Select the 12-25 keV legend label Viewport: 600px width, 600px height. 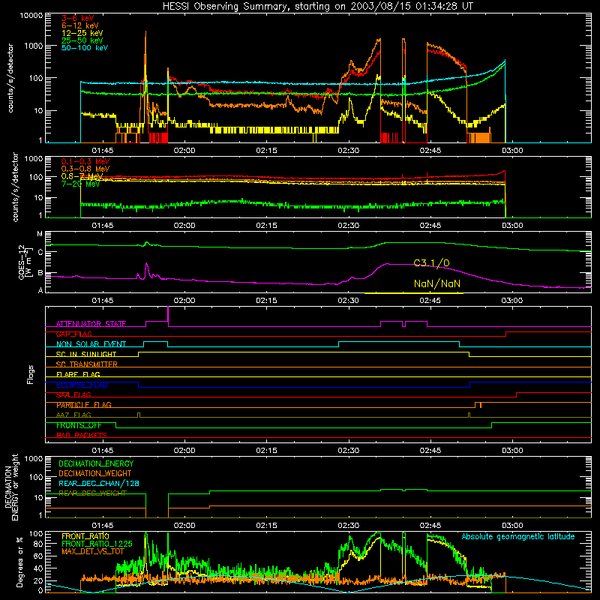click(82, 33)
